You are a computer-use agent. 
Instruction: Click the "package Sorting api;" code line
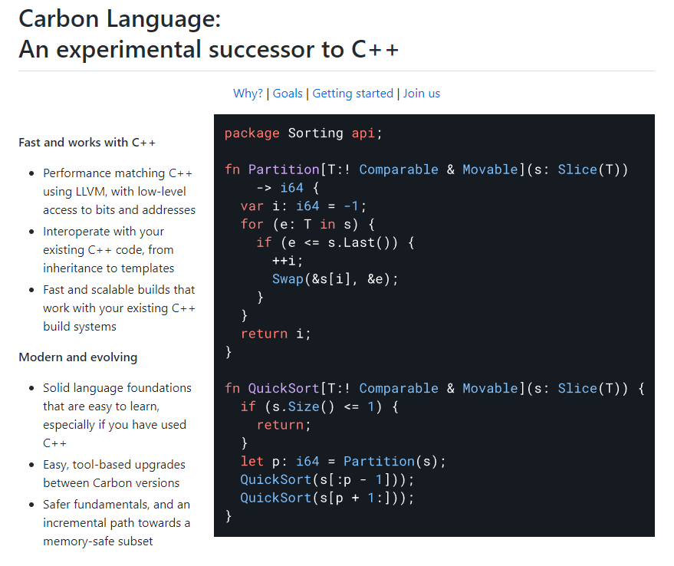[x=303, y=133]
